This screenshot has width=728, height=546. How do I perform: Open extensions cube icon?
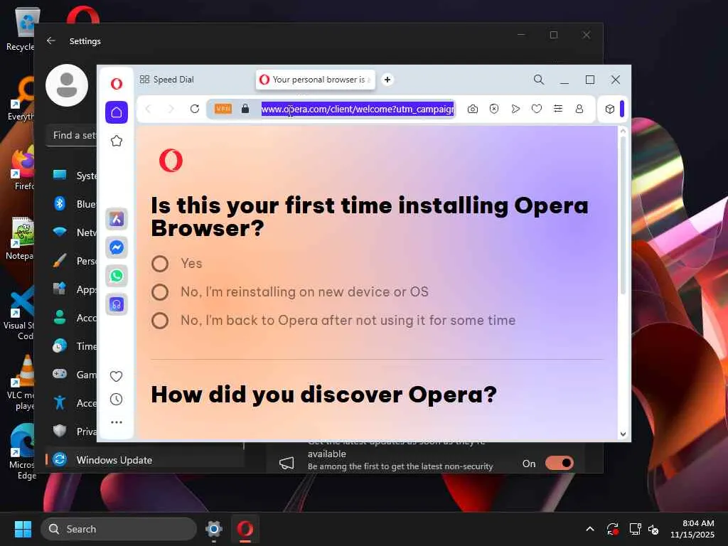point(610,109)
